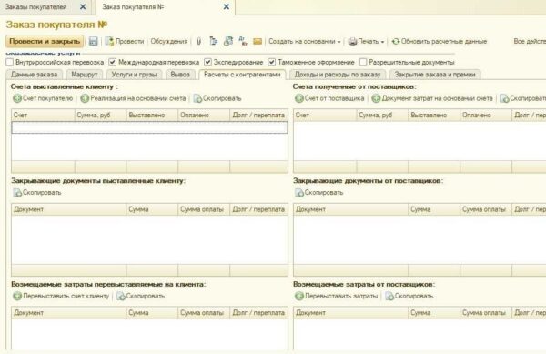This screenshot has height=354, width=546.
Task: Click Документ затрат на основании счета
Action: point(432,98)
